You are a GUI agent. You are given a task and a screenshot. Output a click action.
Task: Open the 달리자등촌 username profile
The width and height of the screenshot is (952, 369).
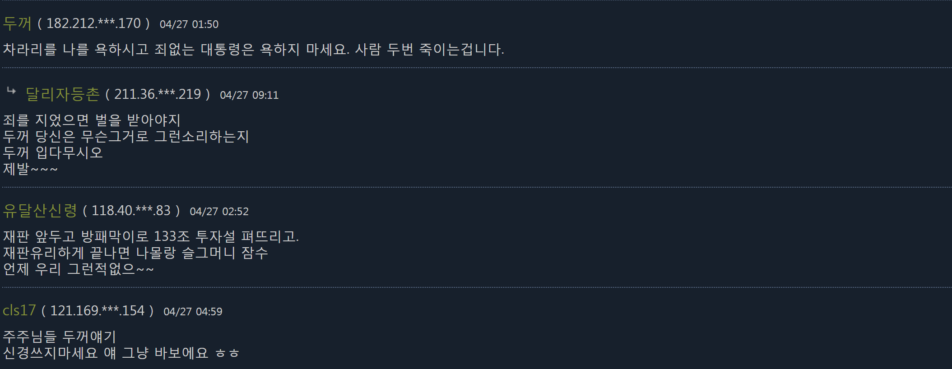[62, 94]
